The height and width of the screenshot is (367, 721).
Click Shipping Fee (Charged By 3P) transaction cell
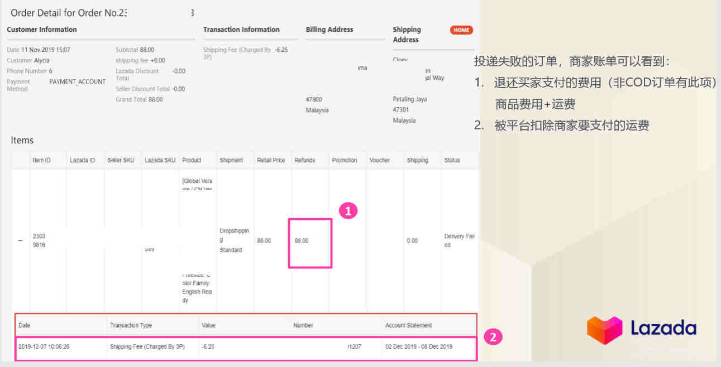[x=147, y=346]
